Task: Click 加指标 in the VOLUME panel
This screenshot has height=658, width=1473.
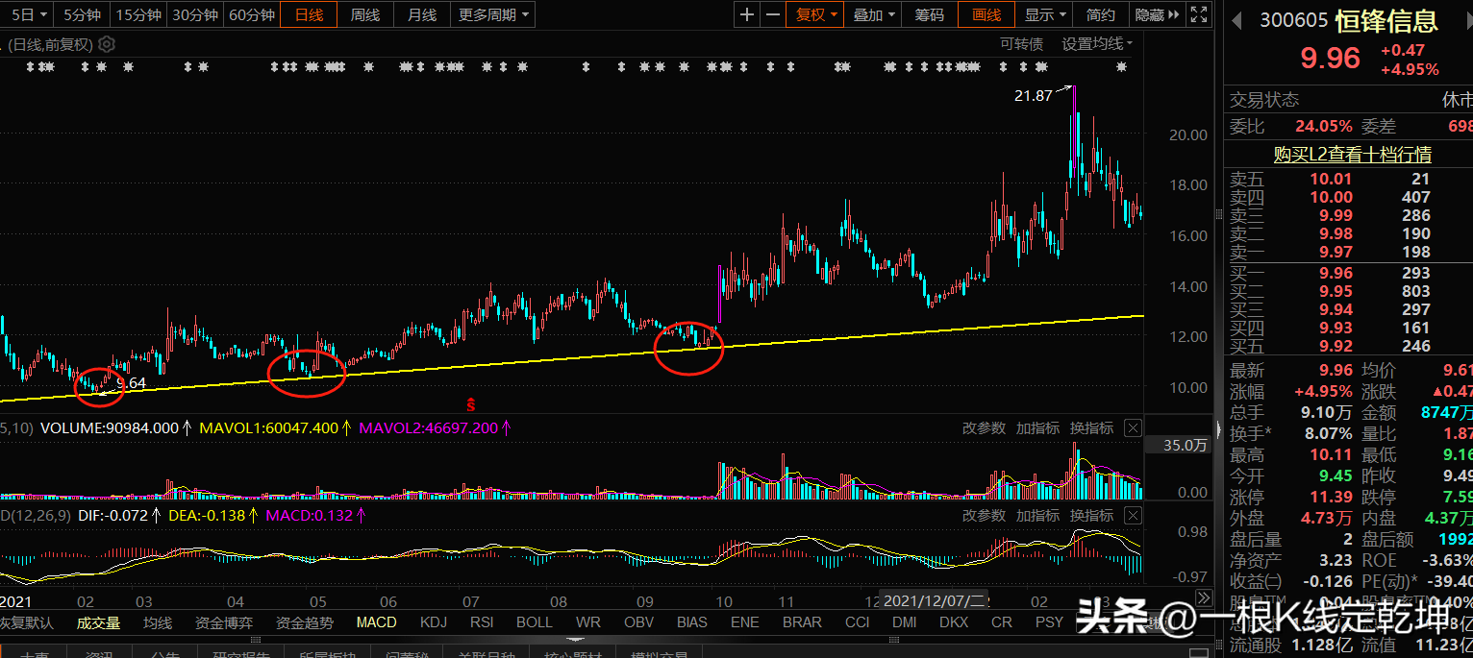Action: (1038, 427)
